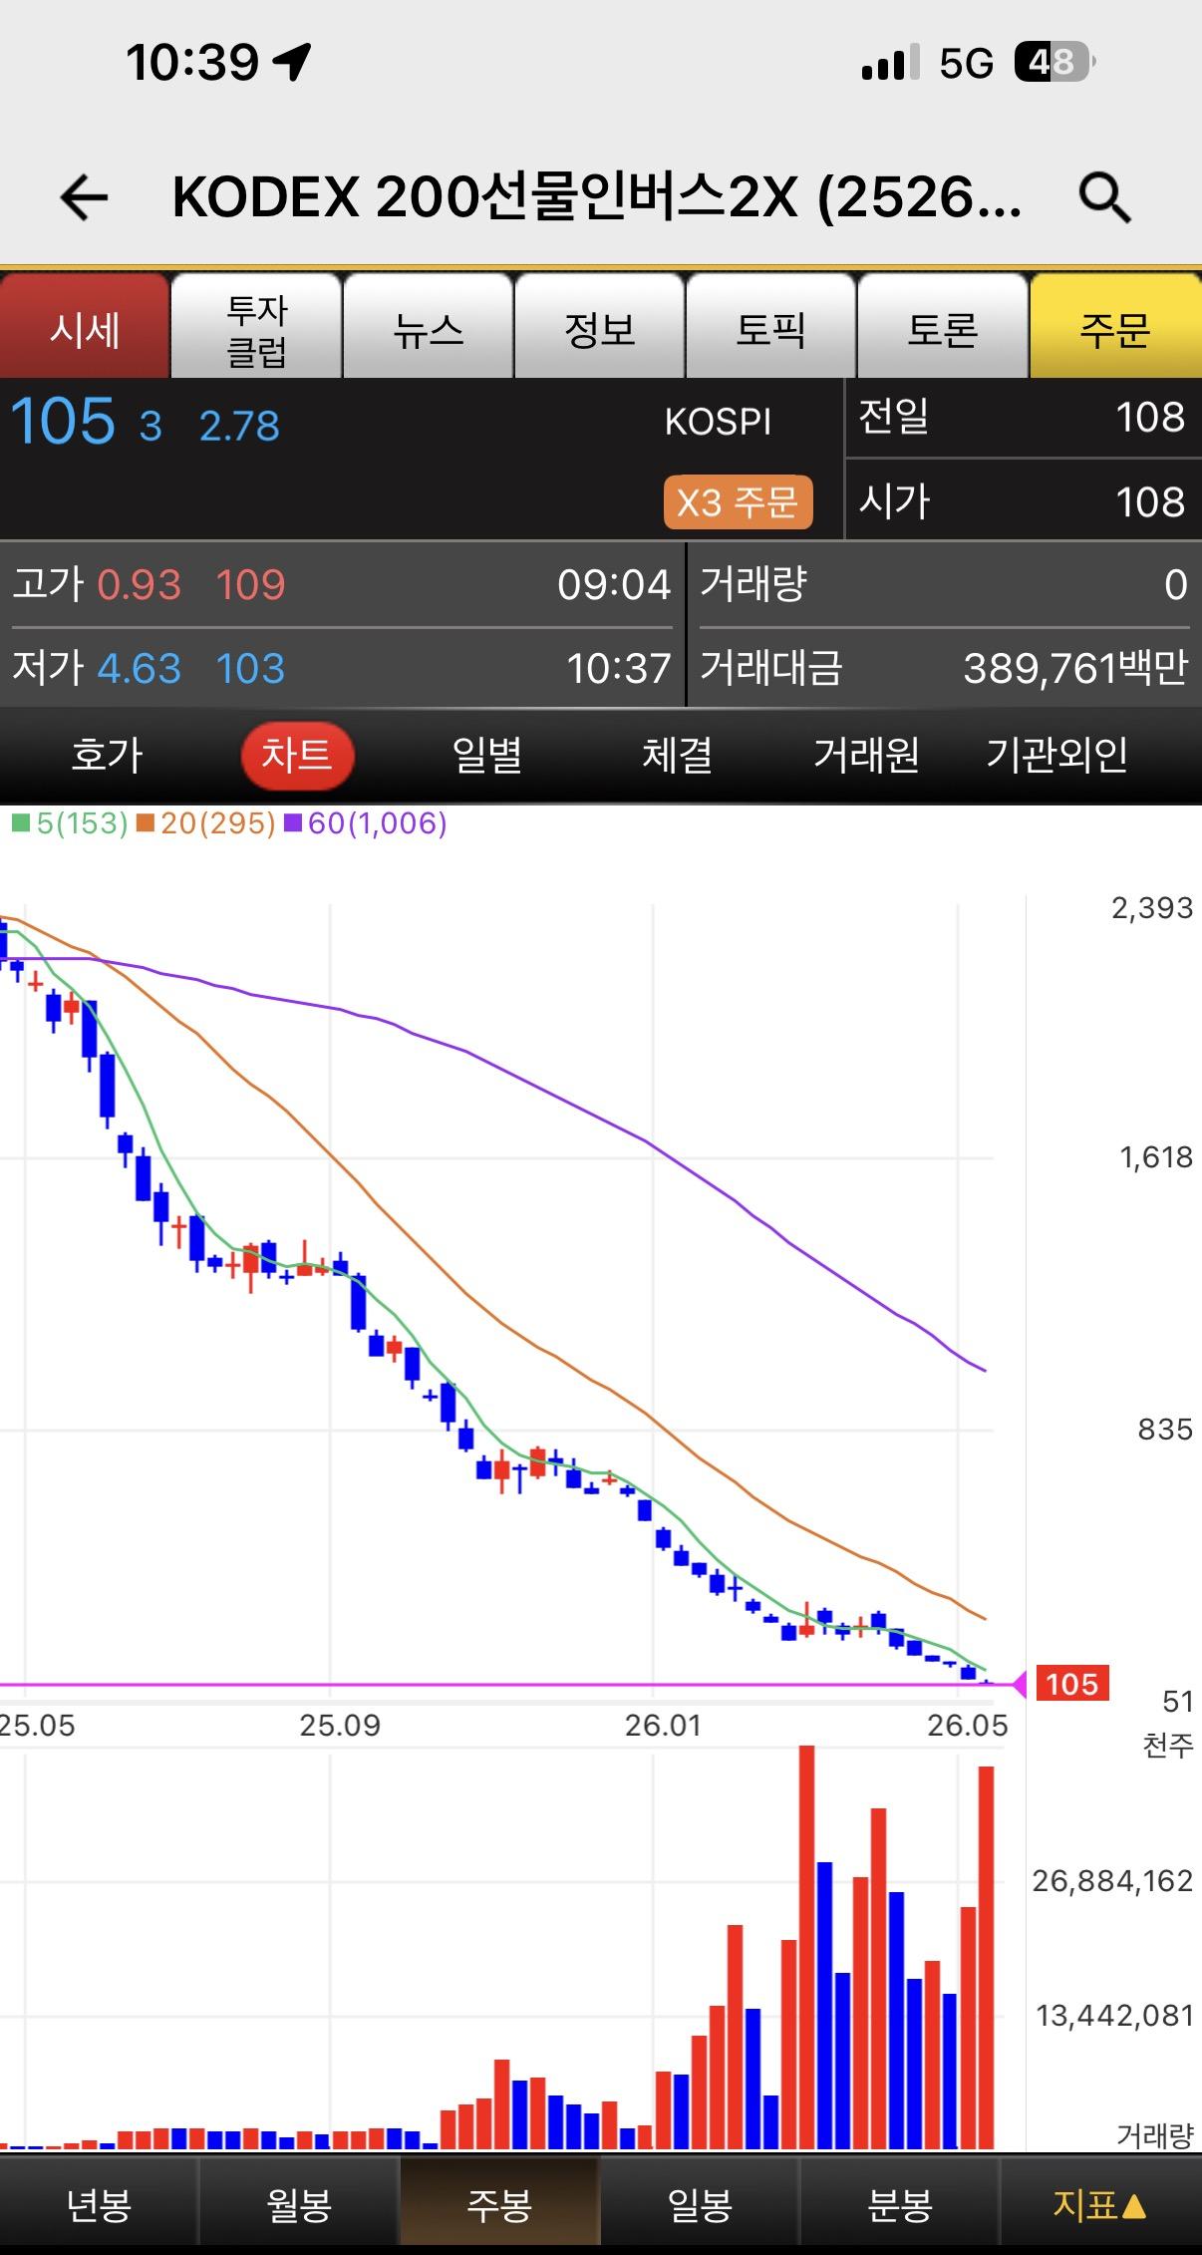Open the search magnifier icon
The width and height of the screenshot is (1202, 2255).
coord(1105,197)
